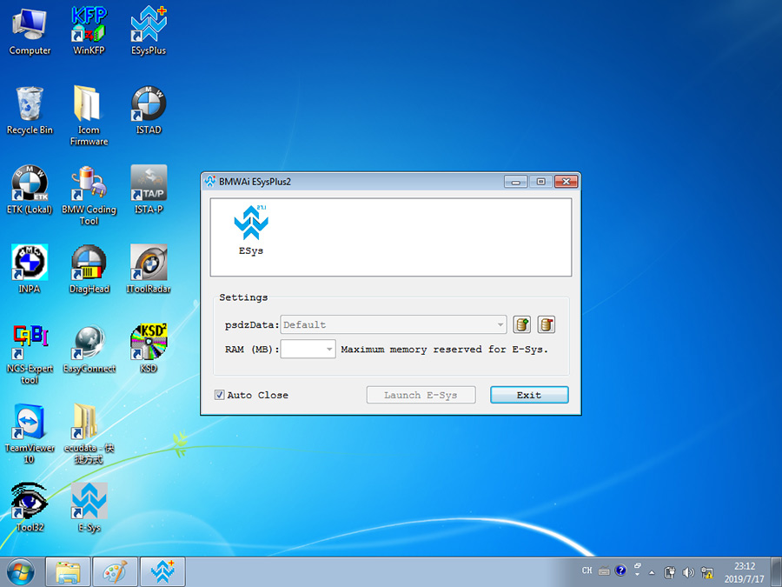Select the ETK (Lokal) shortcut
The width and height of the screenshot is (782, 587).
tap(30, 190)
